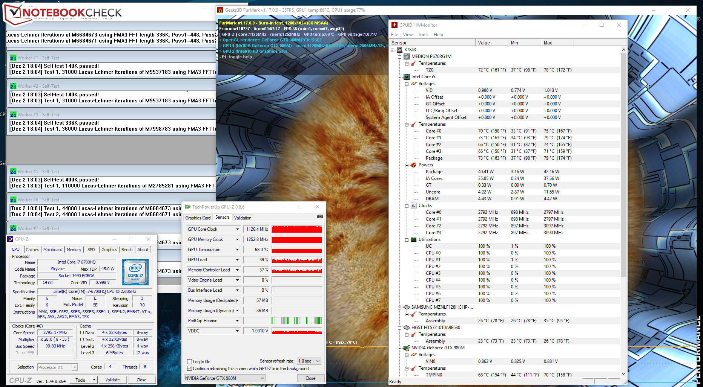
Task: Open the CPU-Z Tools dropdown arrow
Action: (x=94, y=380)
